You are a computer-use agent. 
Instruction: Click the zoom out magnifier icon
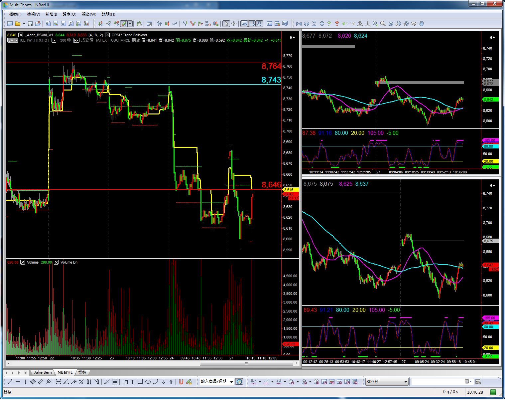pyautogui.click(x=383, y=24)
